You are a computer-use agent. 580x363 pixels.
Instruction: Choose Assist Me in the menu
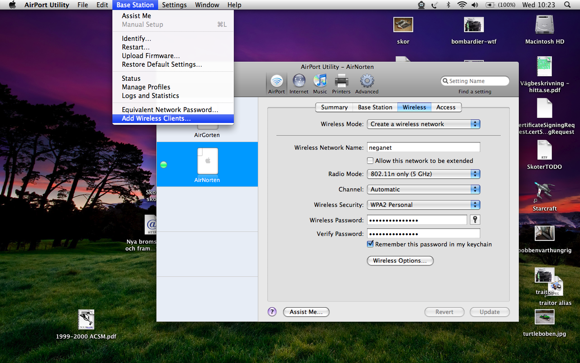pos(173,16)
